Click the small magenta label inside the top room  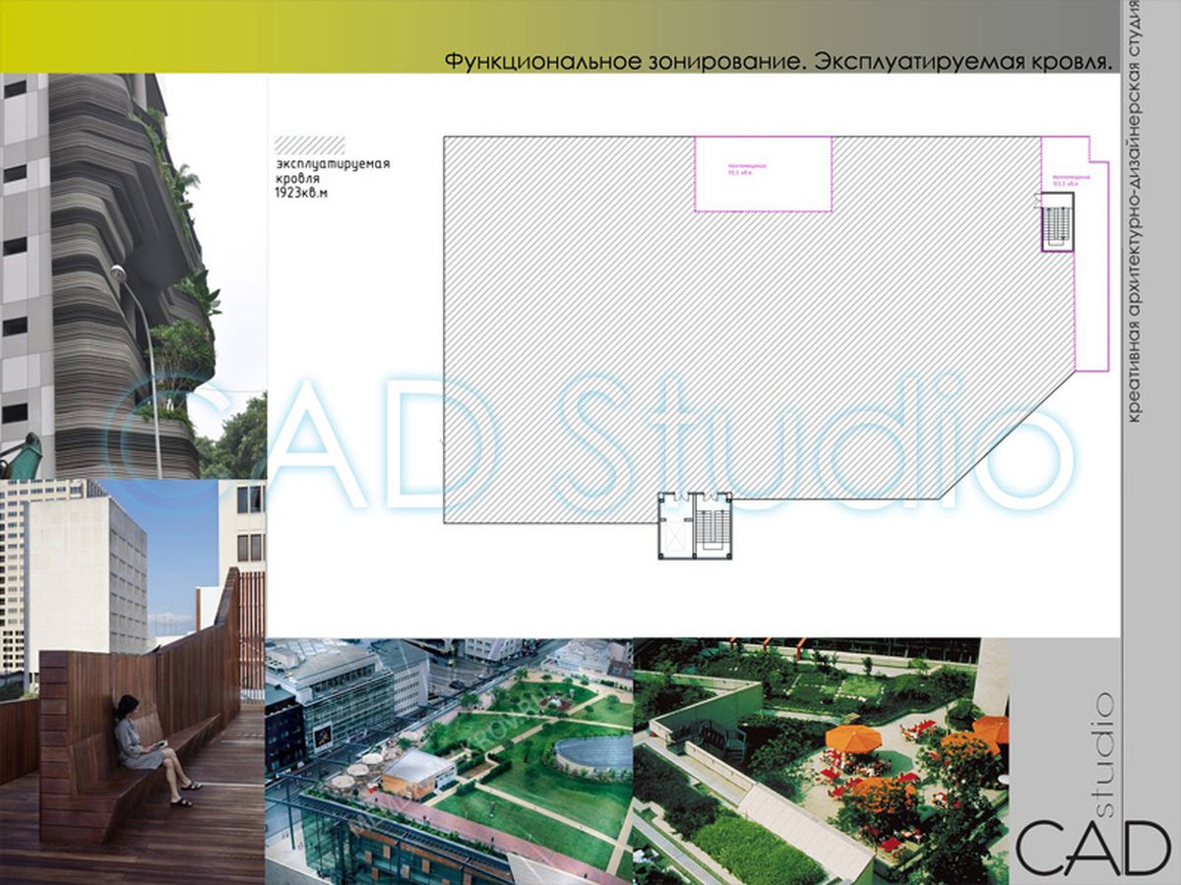[746, 168]
